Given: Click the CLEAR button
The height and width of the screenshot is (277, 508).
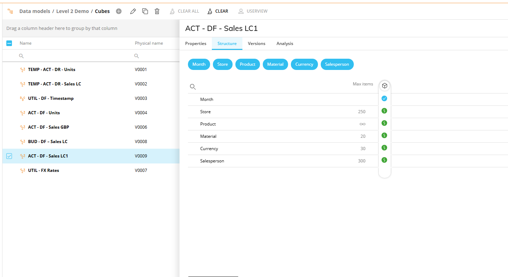Looking at the screenshot, I should click(217, 11).
